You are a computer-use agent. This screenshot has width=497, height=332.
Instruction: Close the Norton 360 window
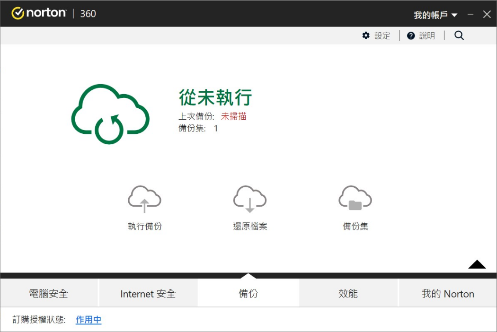click(x=487, y=14)
